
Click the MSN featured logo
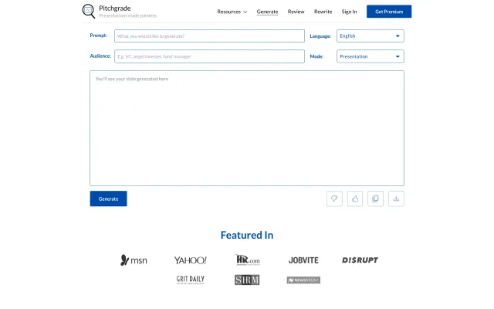click(134, 260)
